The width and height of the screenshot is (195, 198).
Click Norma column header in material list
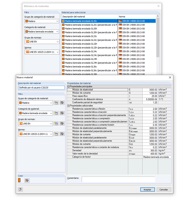[137, 16]
